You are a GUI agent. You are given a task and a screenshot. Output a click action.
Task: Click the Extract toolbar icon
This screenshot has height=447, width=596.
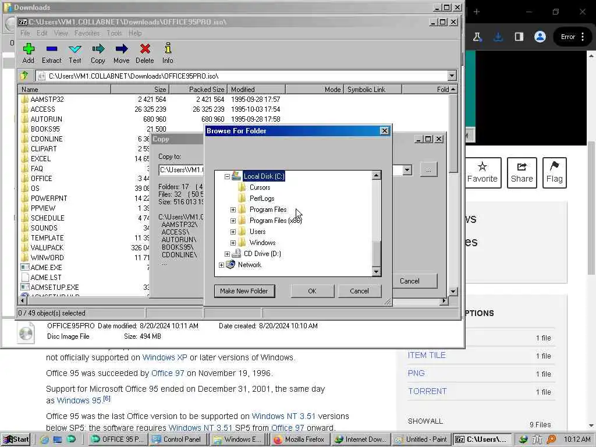(x=51, y=53)
